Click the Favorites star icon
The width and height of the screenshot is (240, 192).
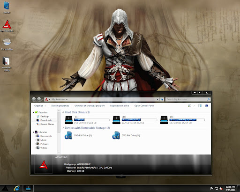point(36,112)
